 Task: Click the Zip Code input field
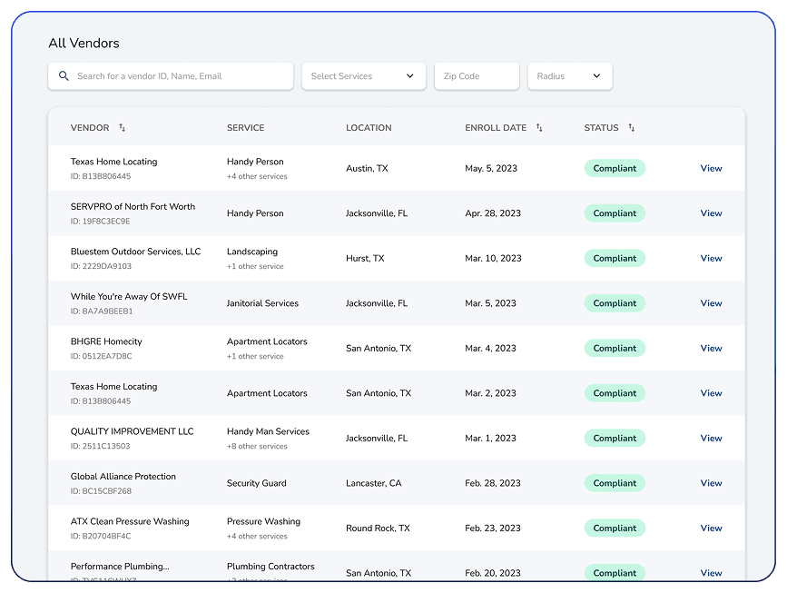tap(476, 76)
